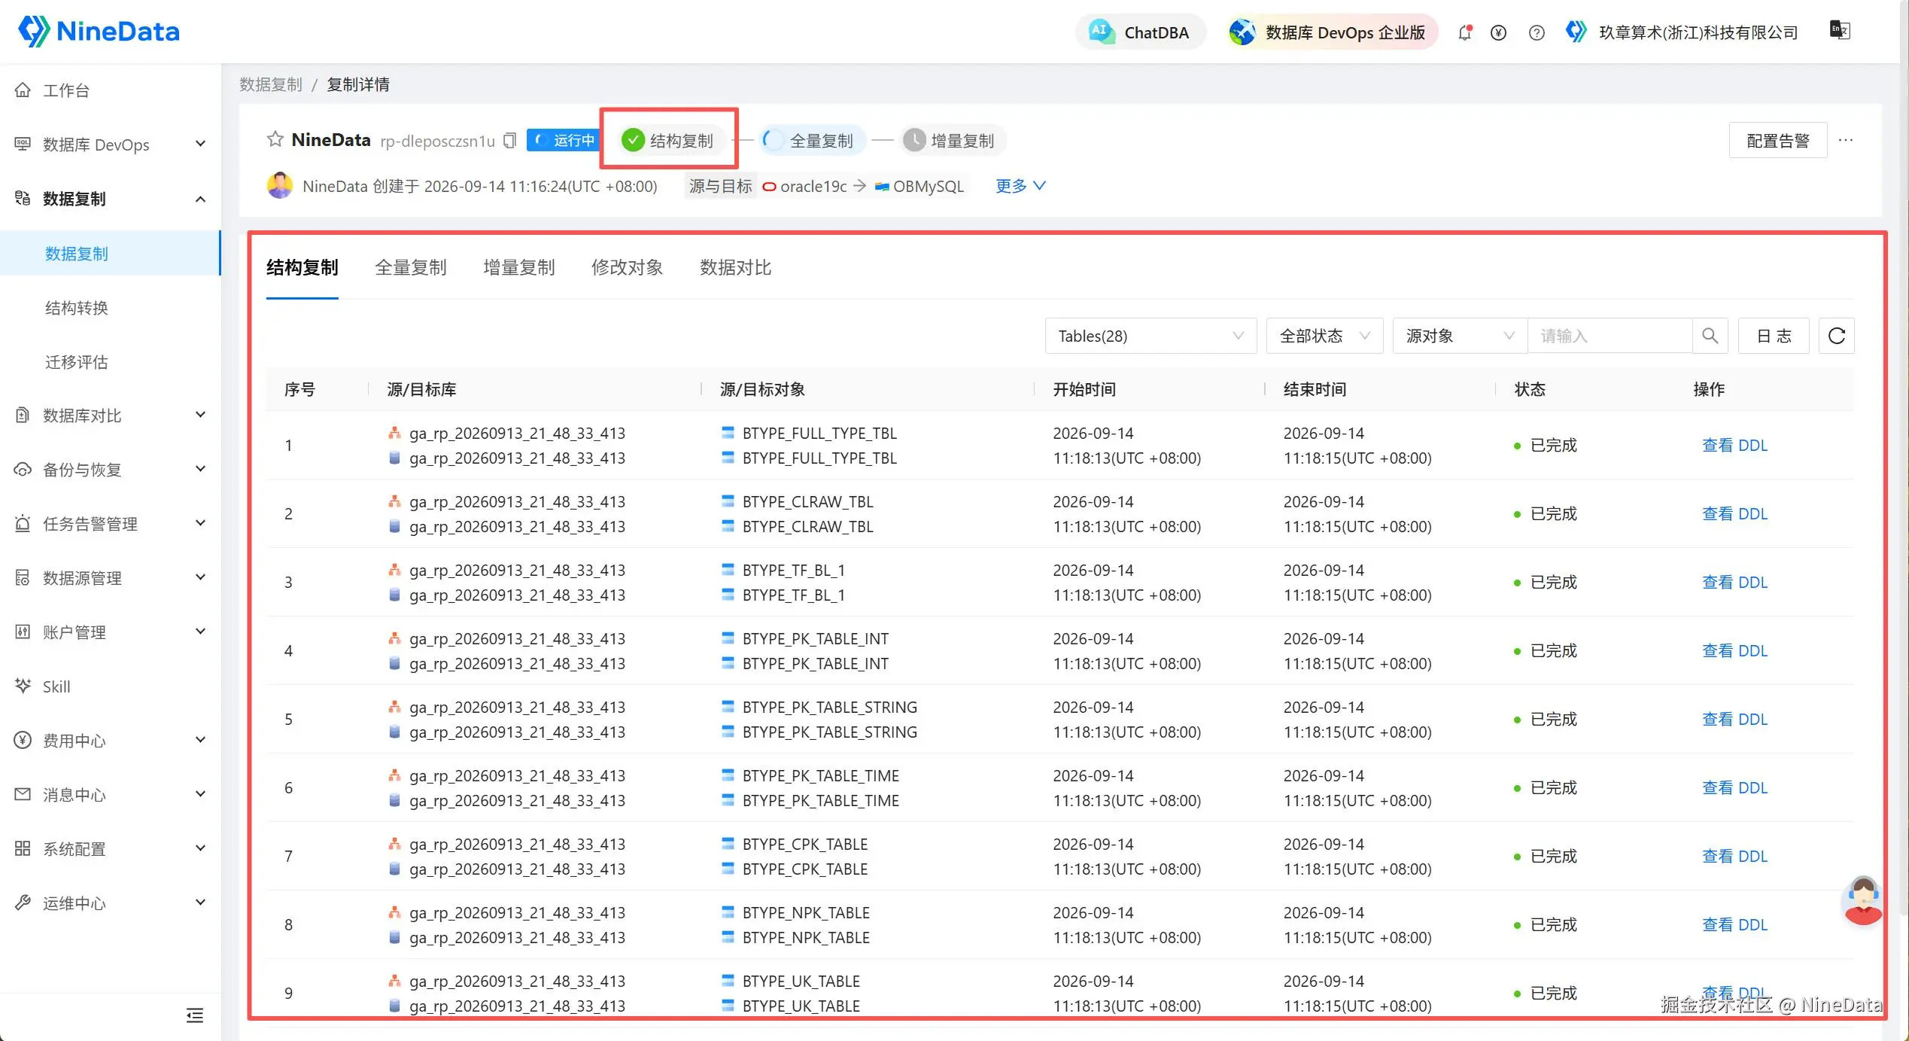This screenshot has height=1041, width=1909.
Task: Expand the 数据库 DevOps sidebar menu
Action: pyautogui.click(x=111, y=145)
